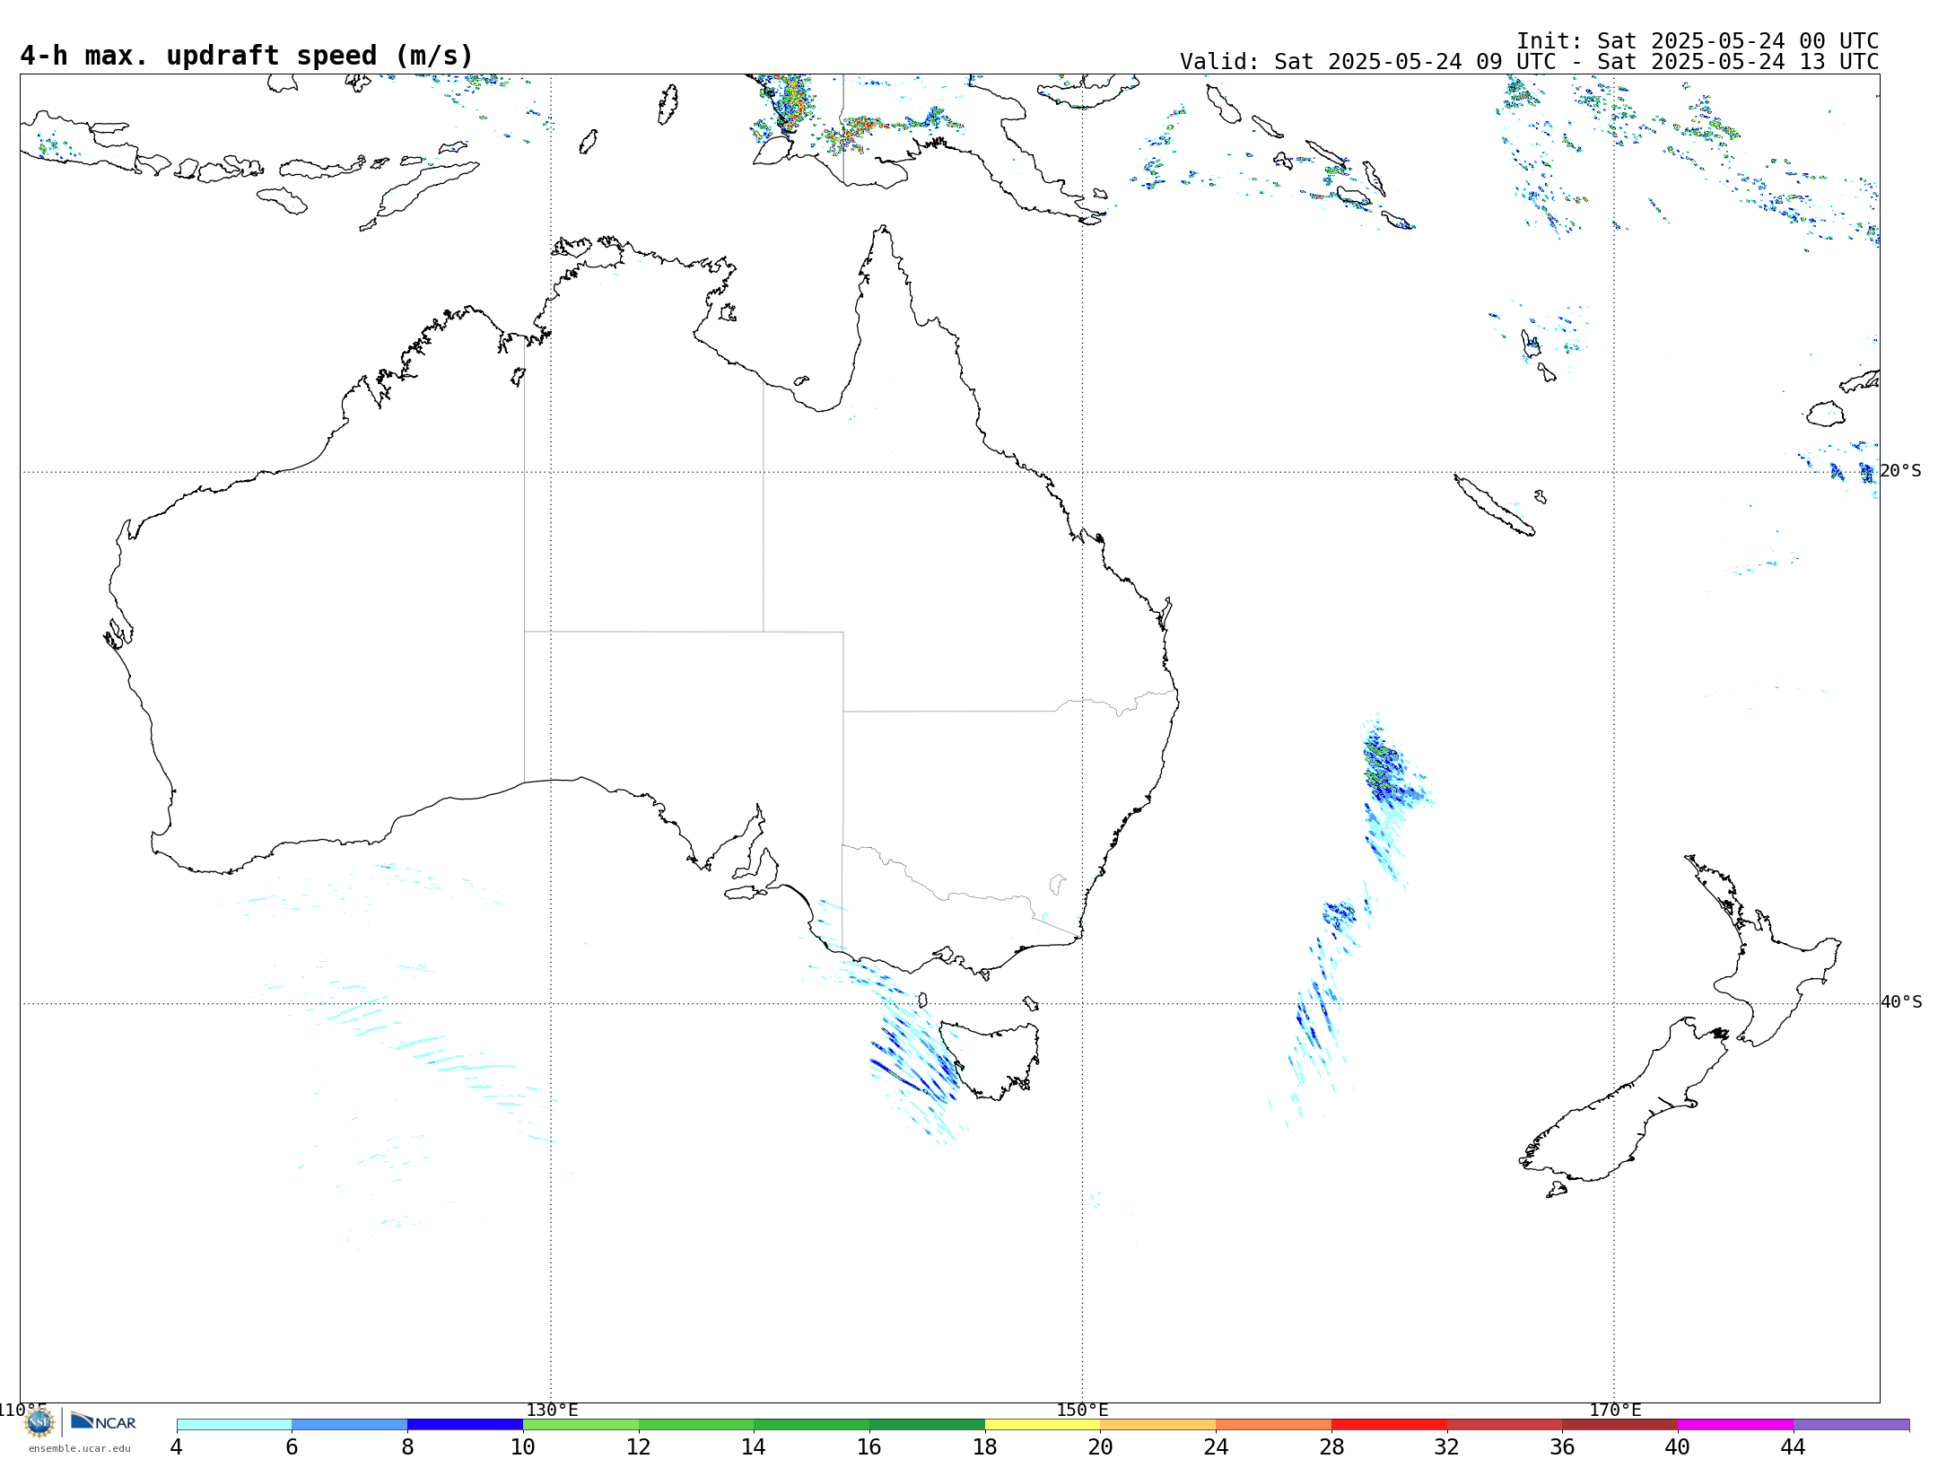Click the NCAR logo
This screenshot has width=1938, height=1459.
[103, 1421]
